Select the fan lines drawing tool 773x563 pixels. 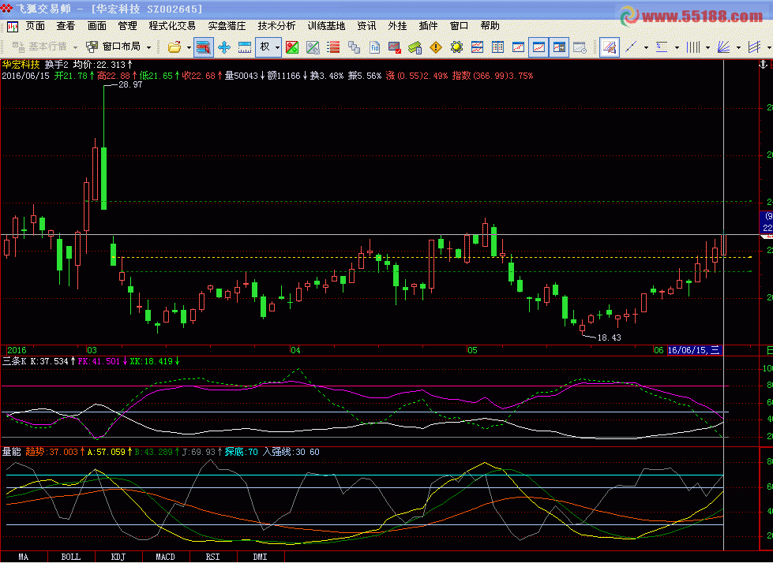click(x=723, y=47)
